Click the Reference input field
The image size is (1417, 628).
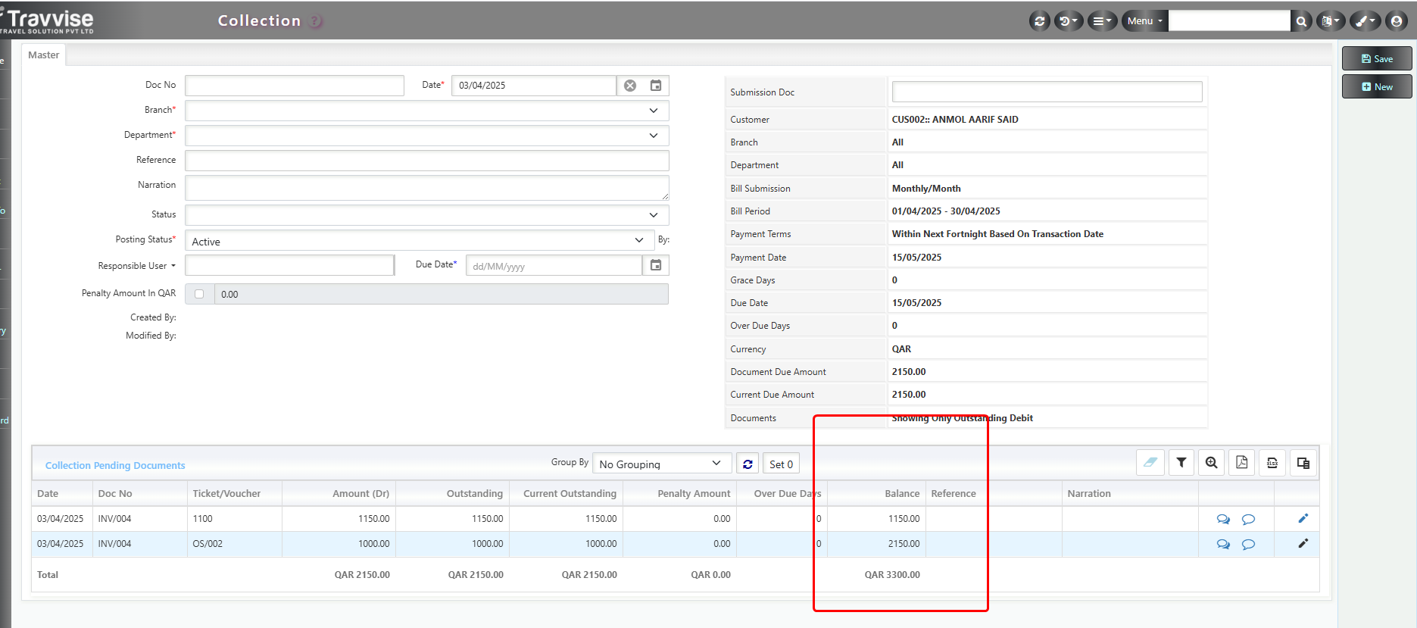tap(427, 161)
